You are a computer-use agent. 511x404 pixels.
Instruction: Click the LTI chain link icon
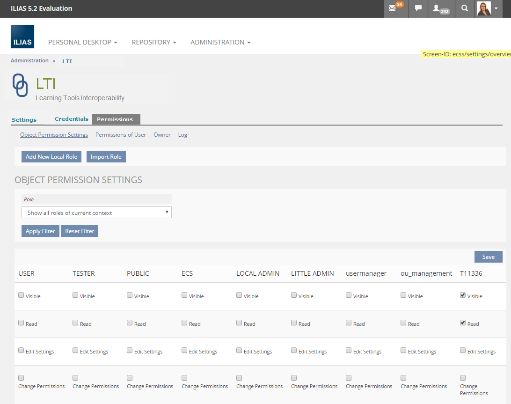coord(20,85)
